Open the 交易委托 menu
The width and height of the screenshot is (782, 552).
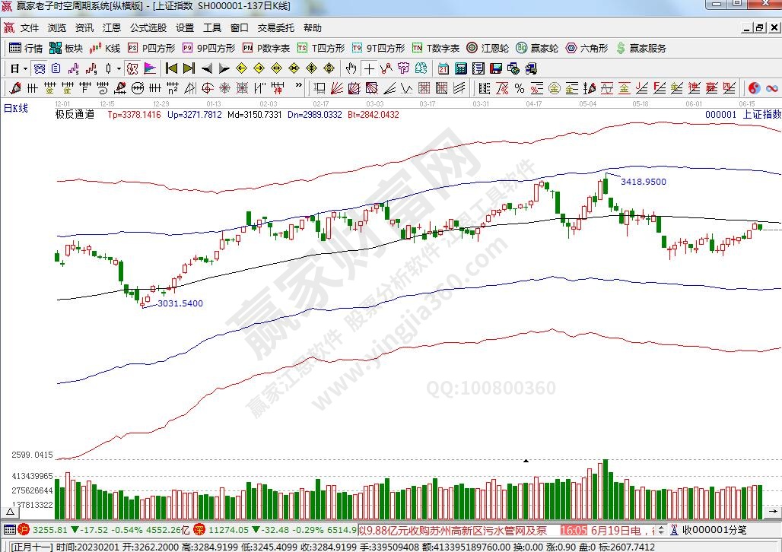click(275, 28)
